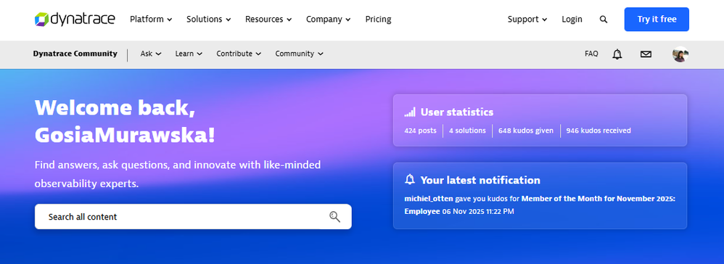View the 648 kudos given statistic

tap(526, 131)
